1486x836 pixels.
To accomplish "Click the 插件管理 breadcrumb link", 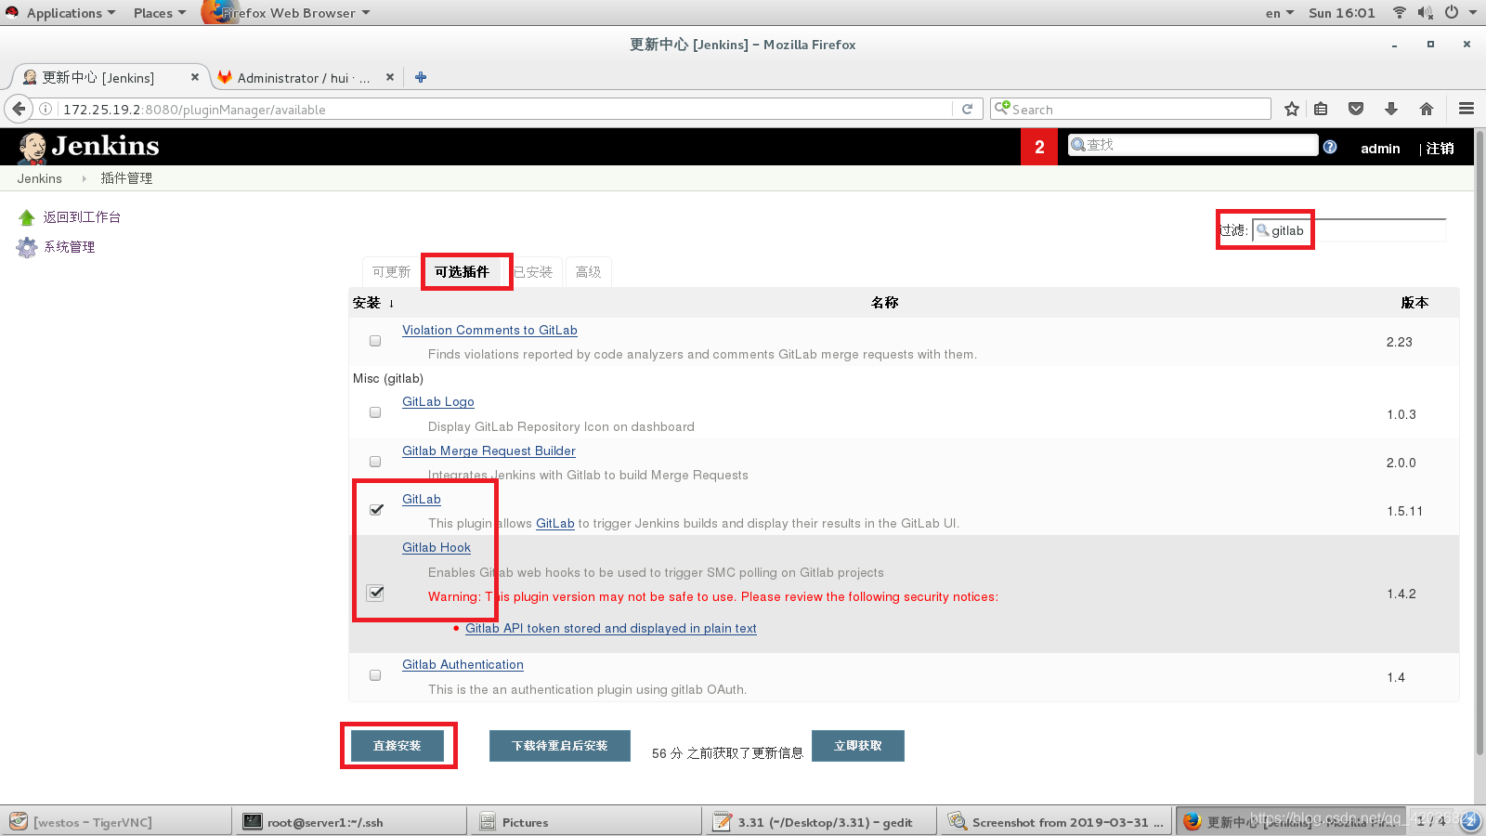I will tap(126, 178).
